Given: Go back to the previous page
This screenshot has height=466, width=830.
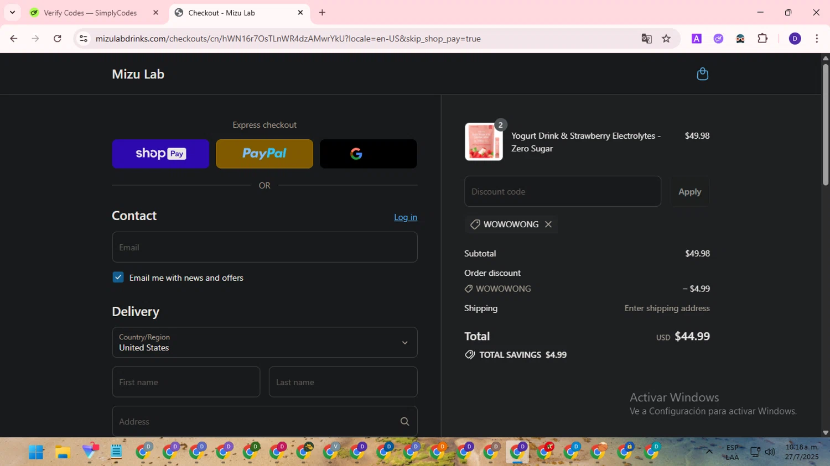Looking at the screenshot, I should (x=14, y=39).
